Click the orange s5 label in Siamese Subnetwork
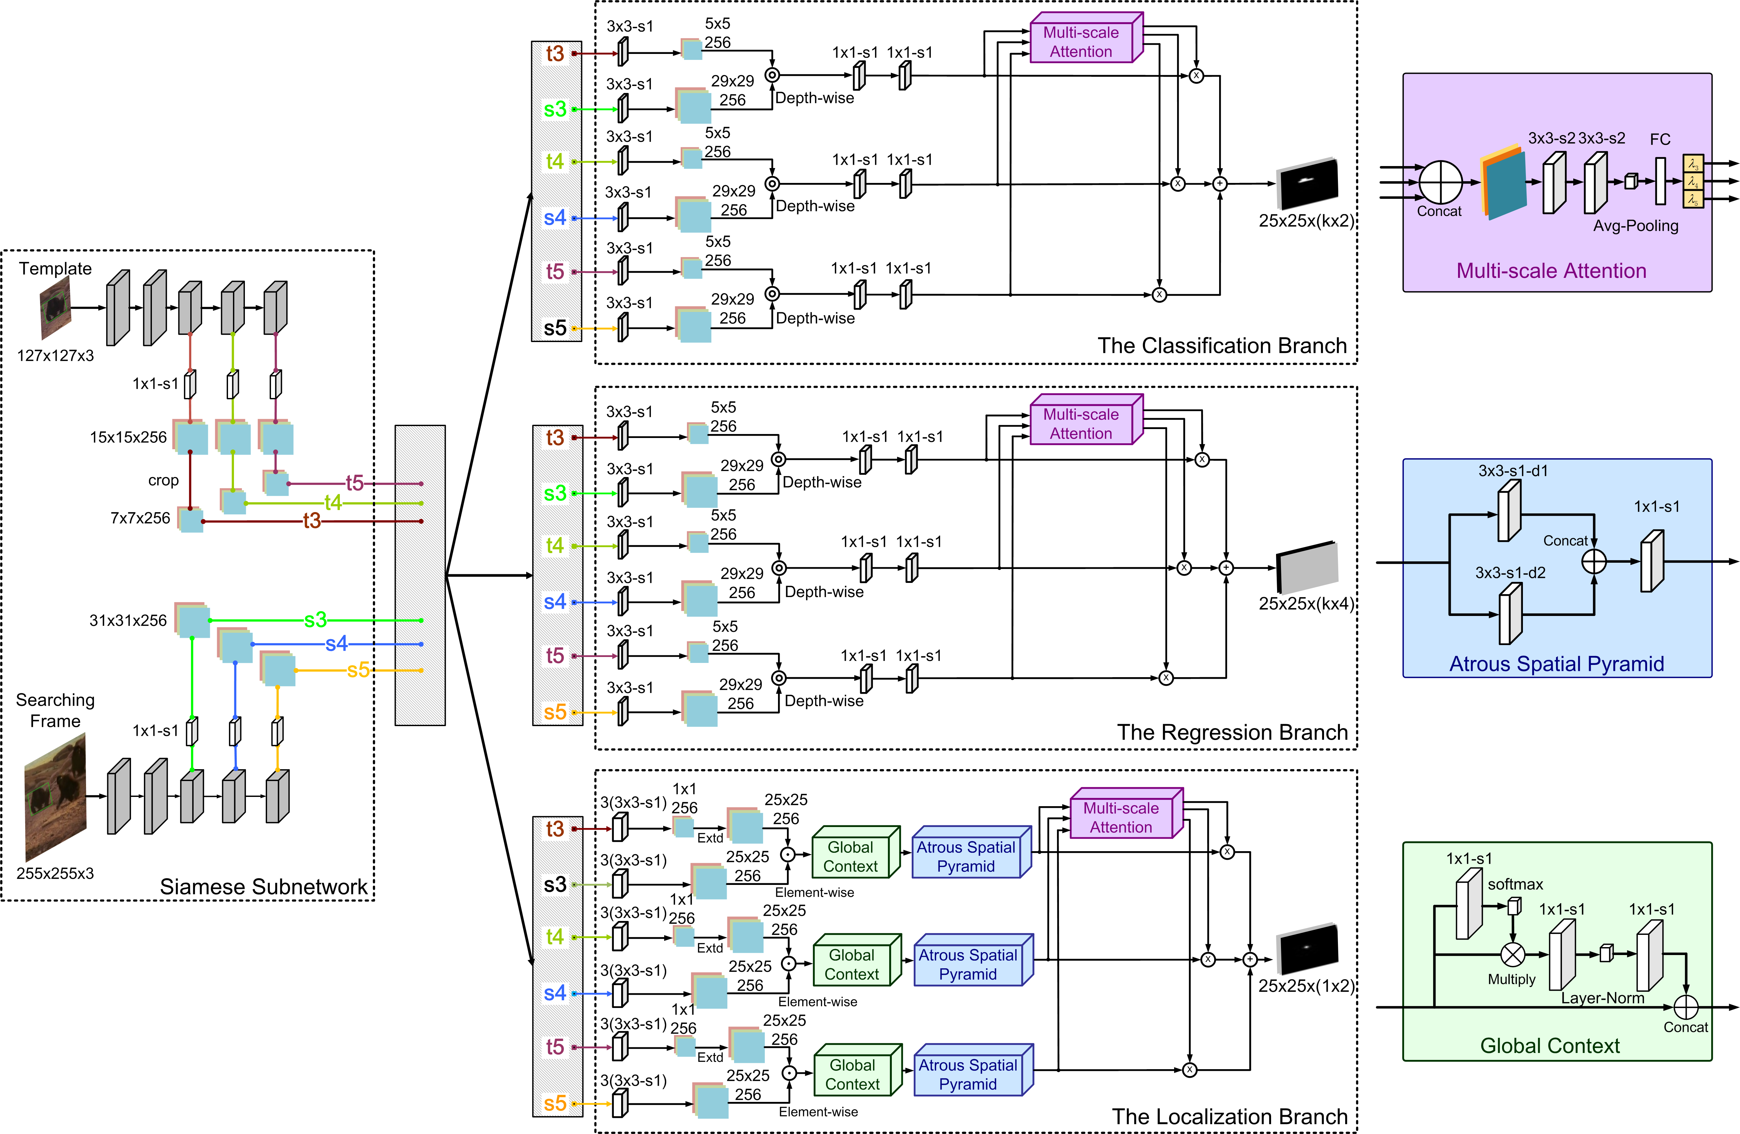Viewport: 1740px width, 1134px height. point(358,670)
